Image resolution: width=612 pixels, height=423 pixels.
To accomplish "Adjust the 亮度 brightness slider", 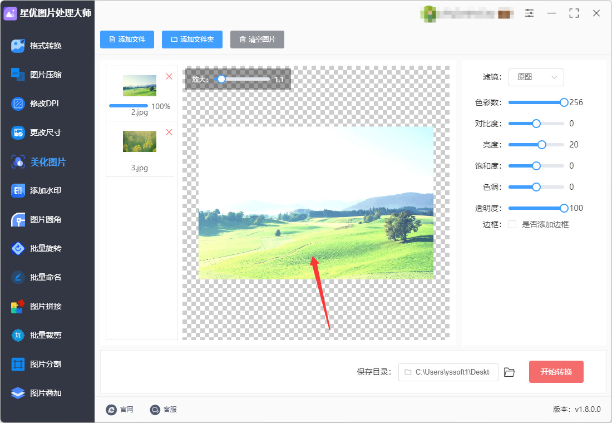I will click(536, 145).
